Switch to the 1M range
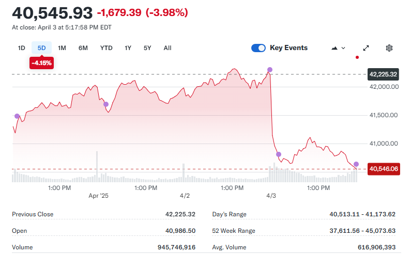411x254 pixels. click(x=62, y=48)
